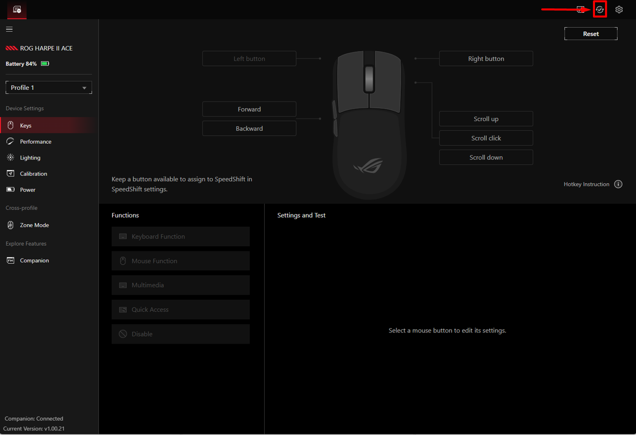Select Keys in Device Settings
Viewport: 636px width, 436px height.
[x=49, y=126]
